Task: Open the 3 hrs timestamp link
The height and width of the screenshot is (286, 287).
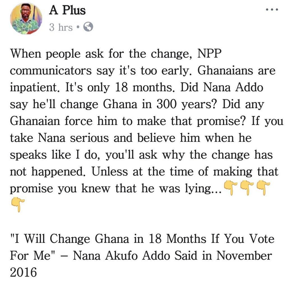Action: pos(61,27)
